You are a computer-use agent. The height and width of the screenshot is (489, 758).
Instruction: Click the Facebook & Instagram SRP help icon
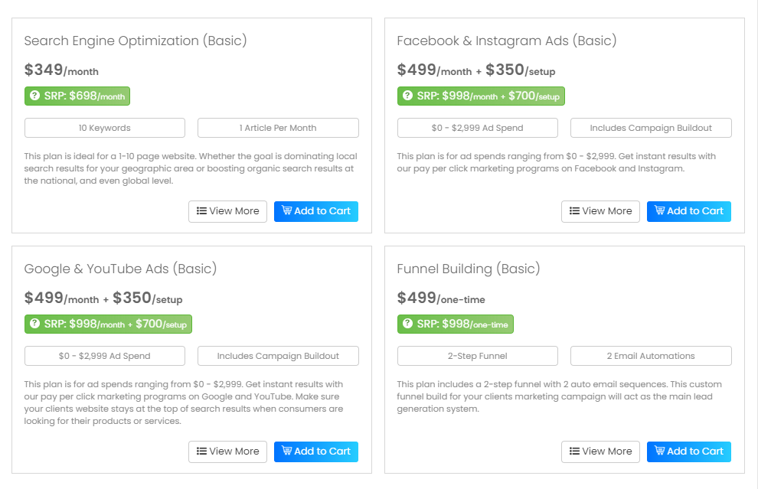point(407,96)
